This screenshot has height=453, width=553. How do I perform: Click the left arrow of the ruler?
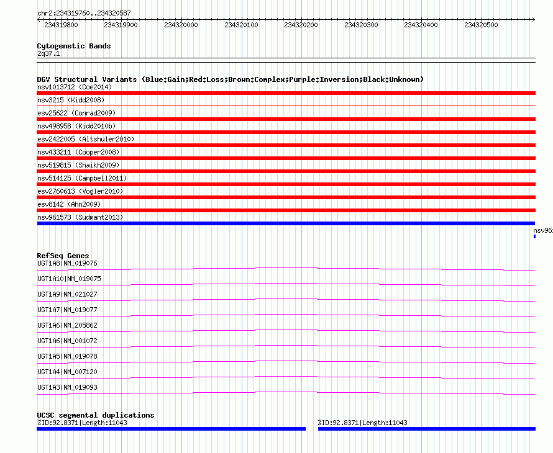point(39,19)
